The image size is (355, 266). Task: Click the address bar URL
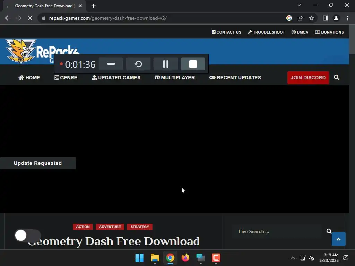108,18
